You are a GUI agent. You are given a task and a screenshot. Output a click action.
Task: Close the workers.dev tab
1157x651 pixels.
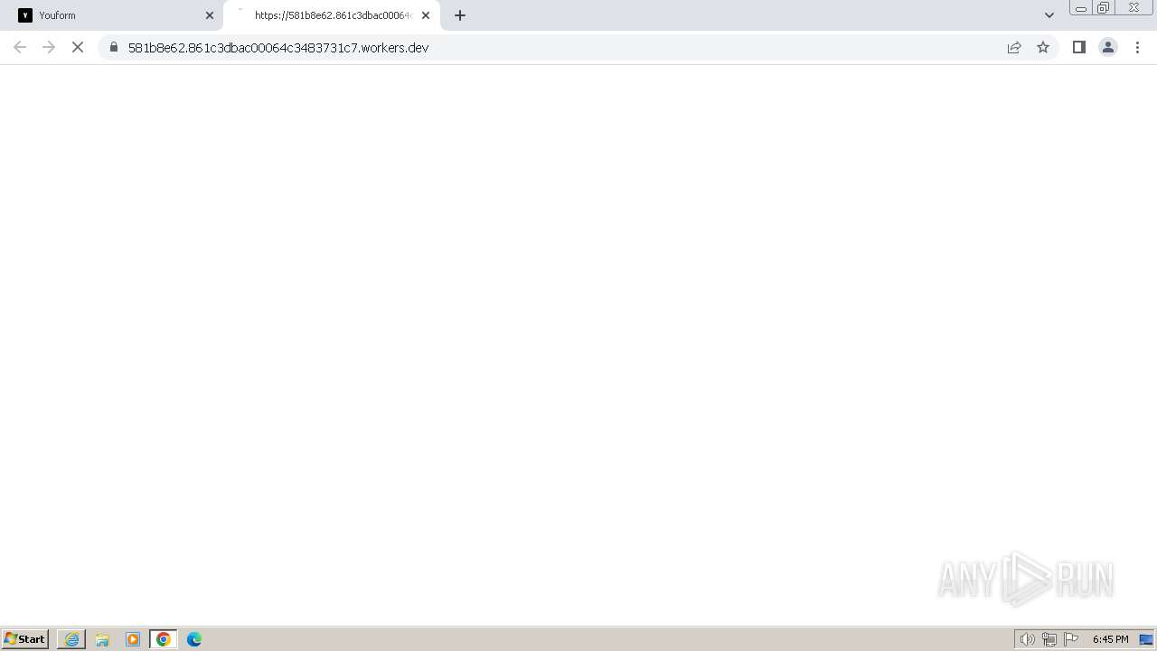(426, 15)
